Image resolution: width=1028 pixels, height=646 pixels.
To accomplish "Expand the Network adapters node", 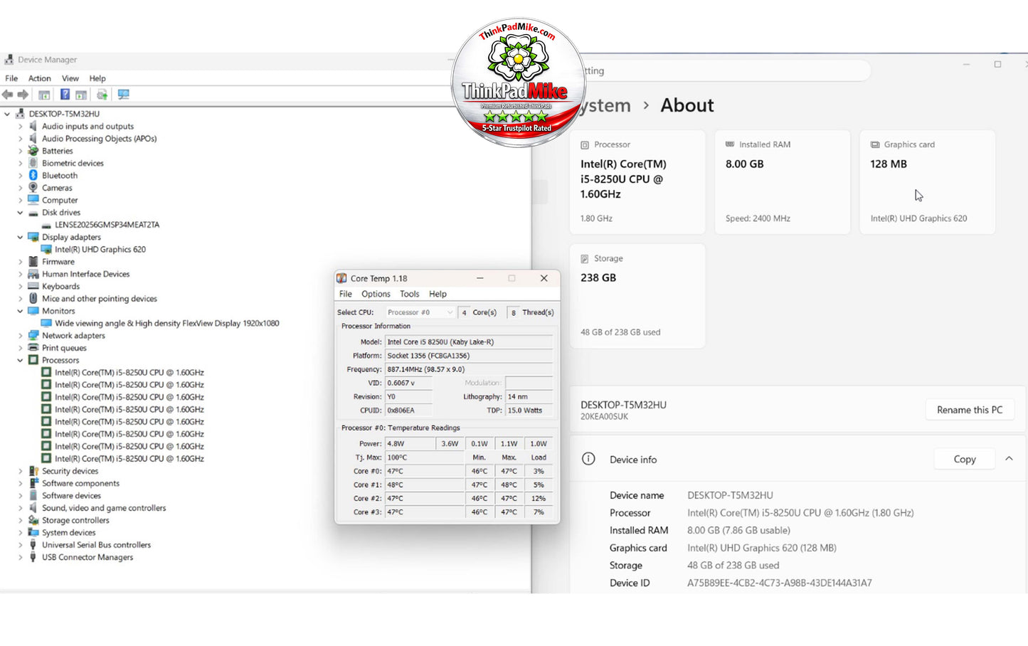I will [20, 336].
